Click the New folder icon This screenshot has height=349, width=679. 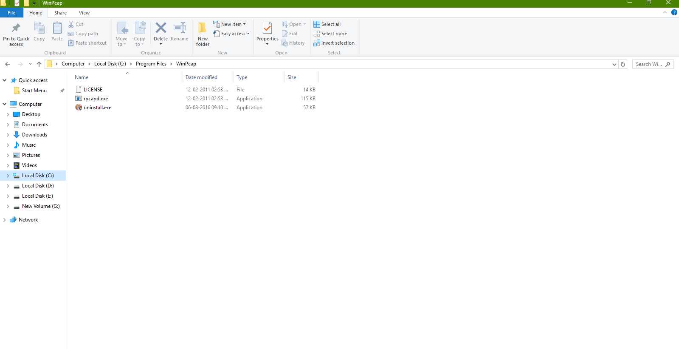click(203, 28)
